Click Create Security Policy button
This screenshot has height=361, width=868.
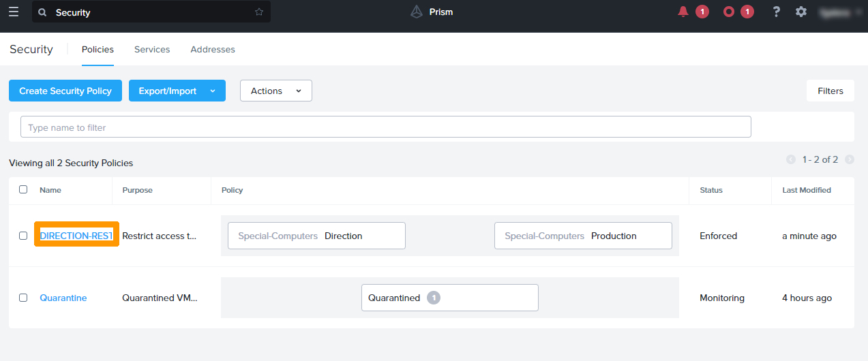tap(65, 91)
